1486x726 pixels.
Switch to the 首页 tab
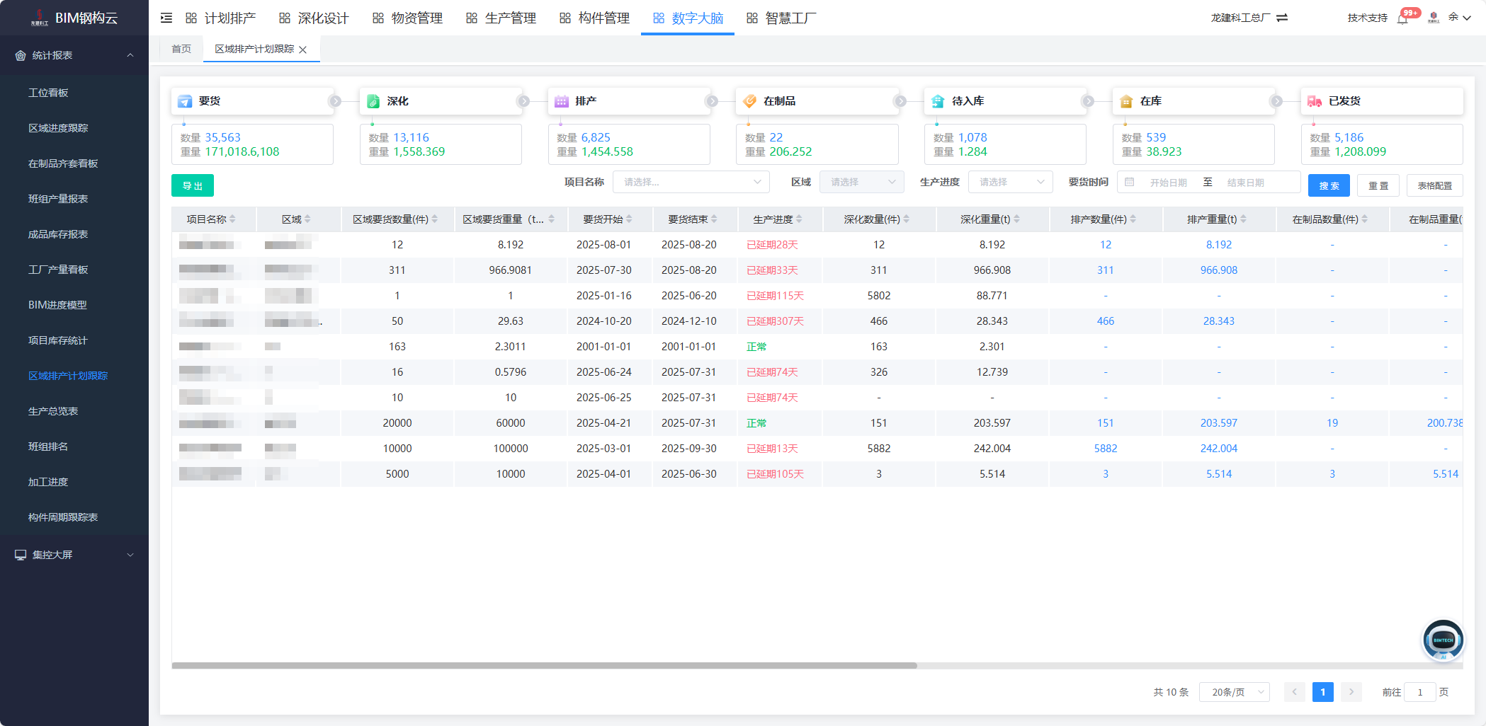coord(181,49)
